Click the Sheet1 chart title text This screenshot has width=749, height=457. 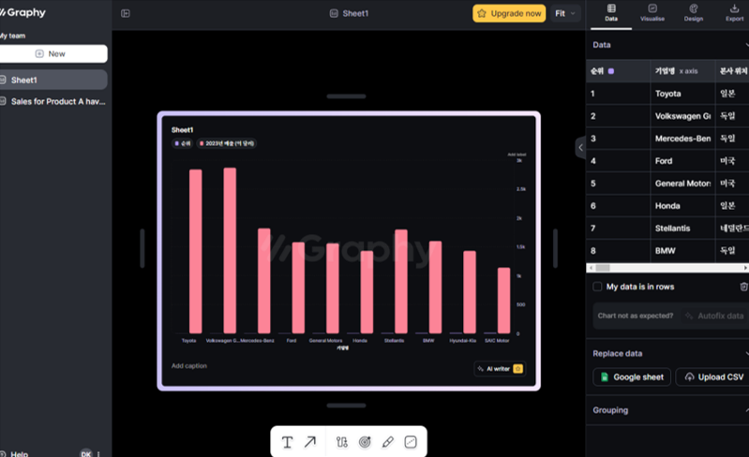pyautogui.click(x=182, y=130)
